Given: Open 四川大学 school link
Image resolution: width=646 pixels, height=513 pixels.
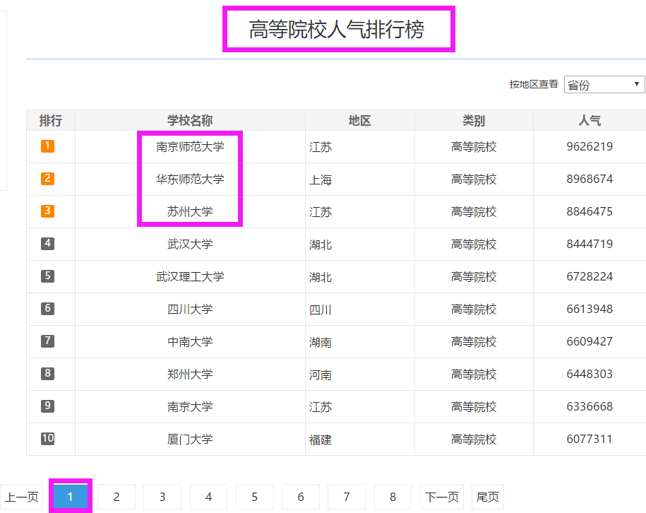Looking at the screenshot, I should 190,309.
